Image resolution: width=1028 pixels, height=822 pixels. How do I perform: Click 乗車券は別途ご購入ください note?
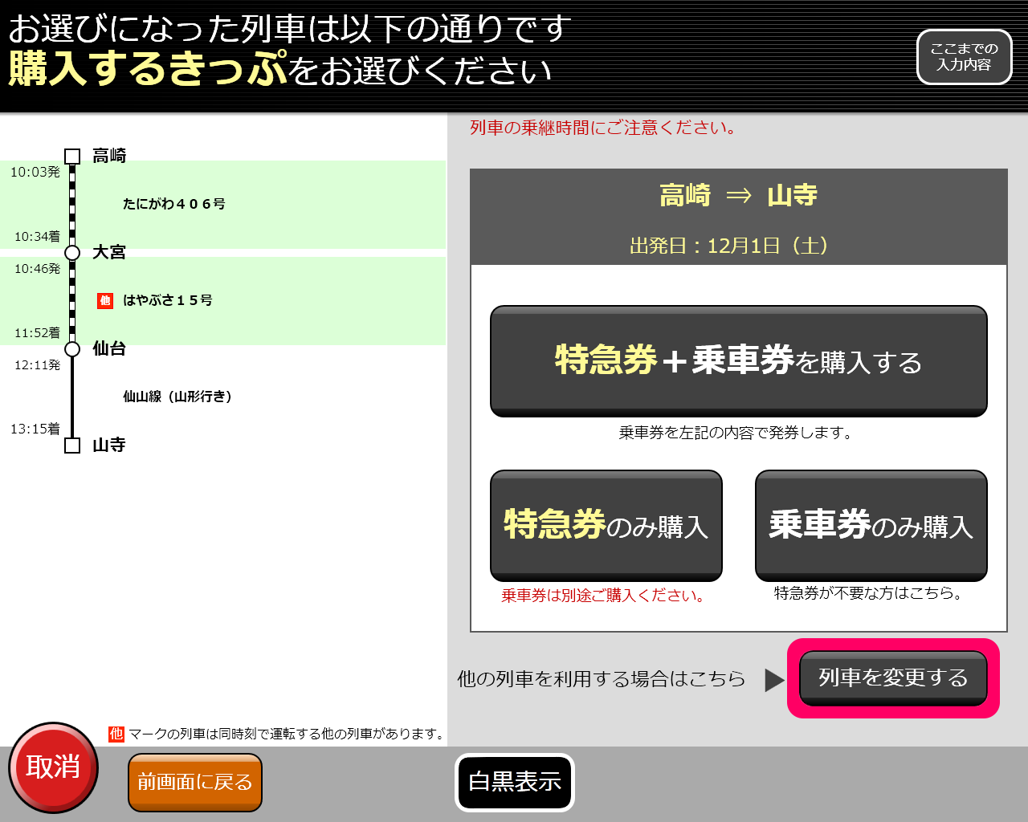[x=604, y=596]
